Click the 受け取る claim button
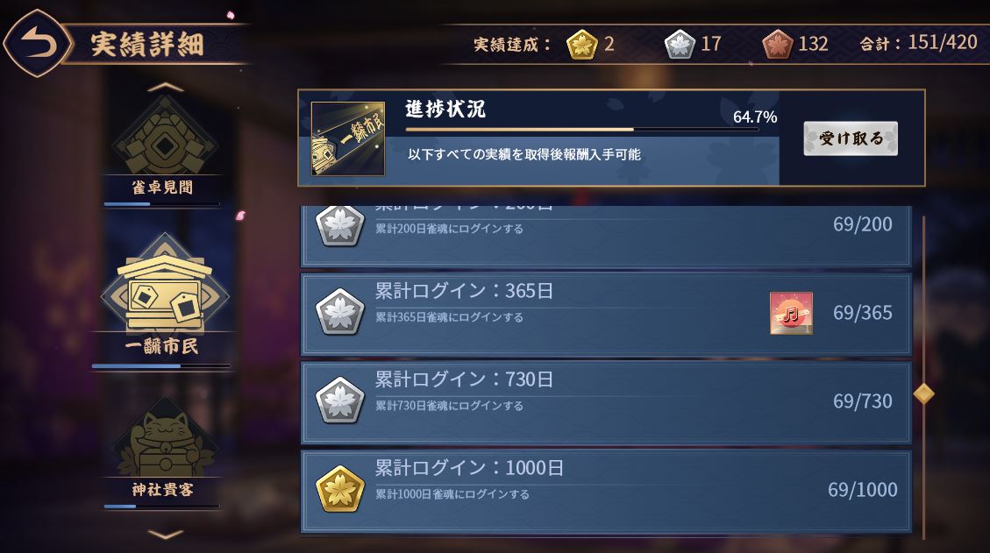Viewport: 990px width, 553px height. 851,138
